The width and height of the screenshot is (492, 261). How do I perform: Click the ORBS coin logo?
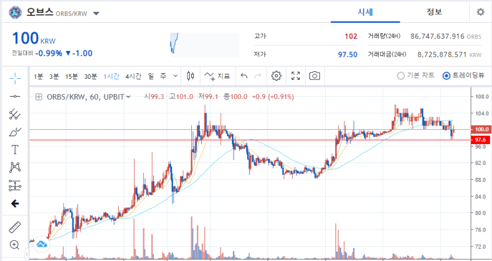pos(15,12)
